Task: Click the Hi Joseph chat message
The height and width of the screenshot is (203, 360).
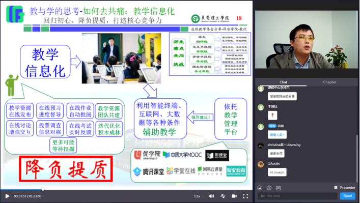Action: point(277,172)
